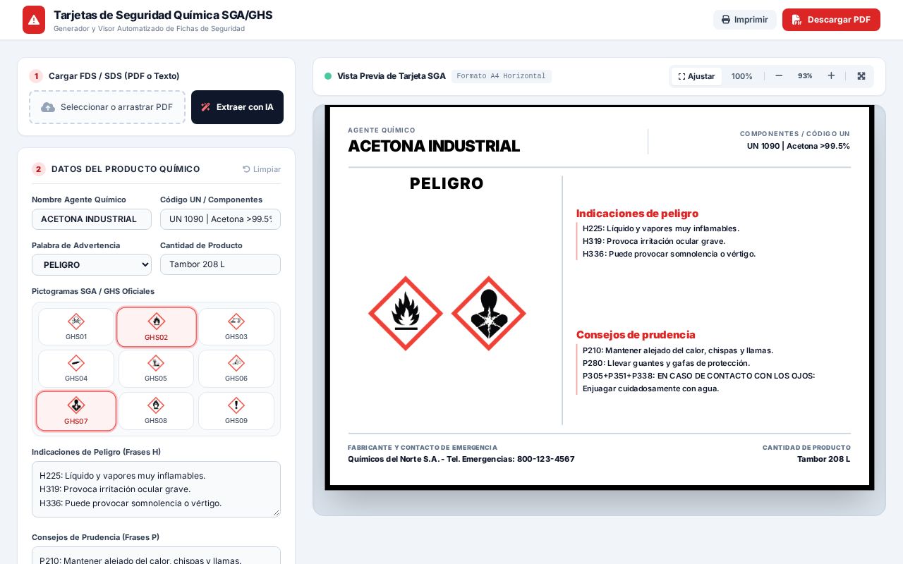Click the H225 hazard line in preview

(x=661, y=228)
